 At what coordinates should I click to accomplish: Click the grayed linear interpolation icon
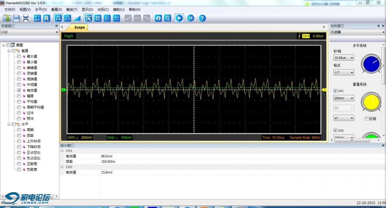click(x=138, y=18)
